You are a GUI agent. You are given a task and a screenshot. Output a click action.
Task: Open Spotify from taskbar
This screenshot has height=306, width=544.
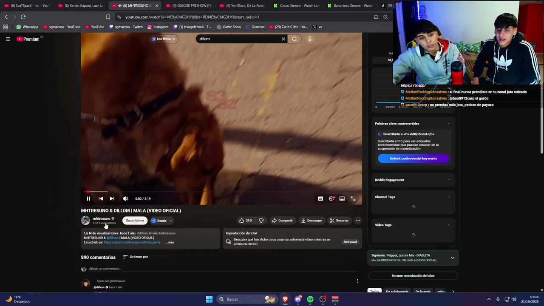310,299
